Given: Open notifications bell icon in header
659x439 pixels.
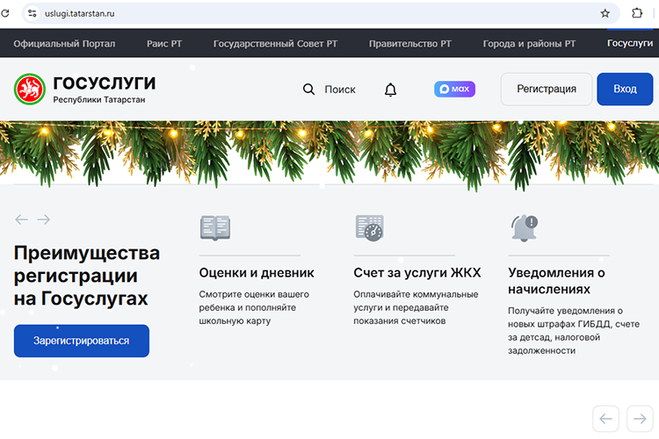Looking at the screenshot, I should [391, 90].
